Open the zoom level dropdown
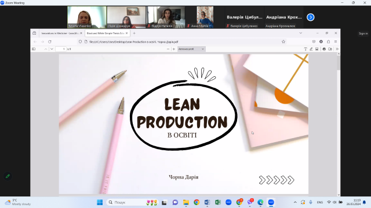Screen dimensions: 371x208 tap(191, 49)
